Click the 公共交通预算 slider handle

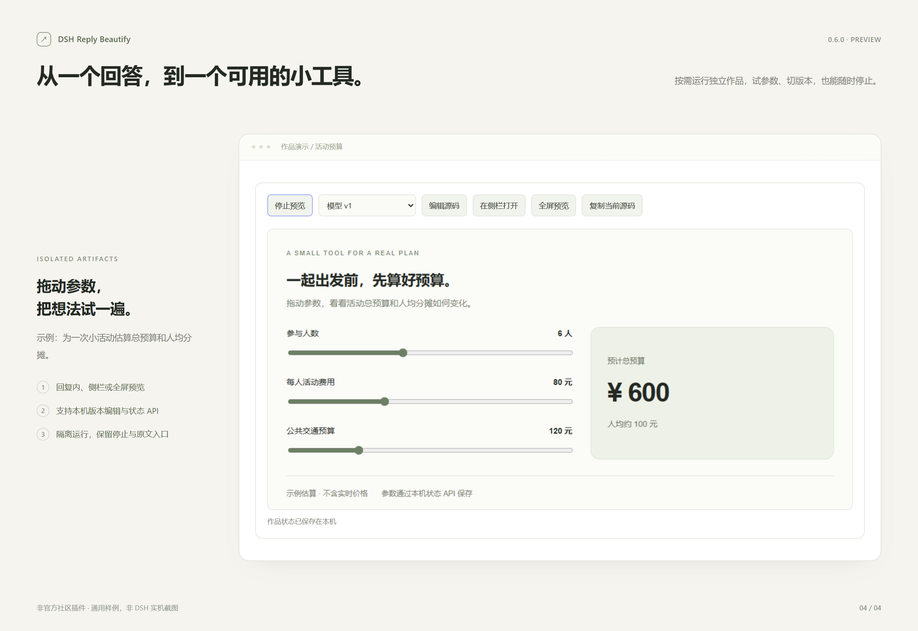point(358,450)
